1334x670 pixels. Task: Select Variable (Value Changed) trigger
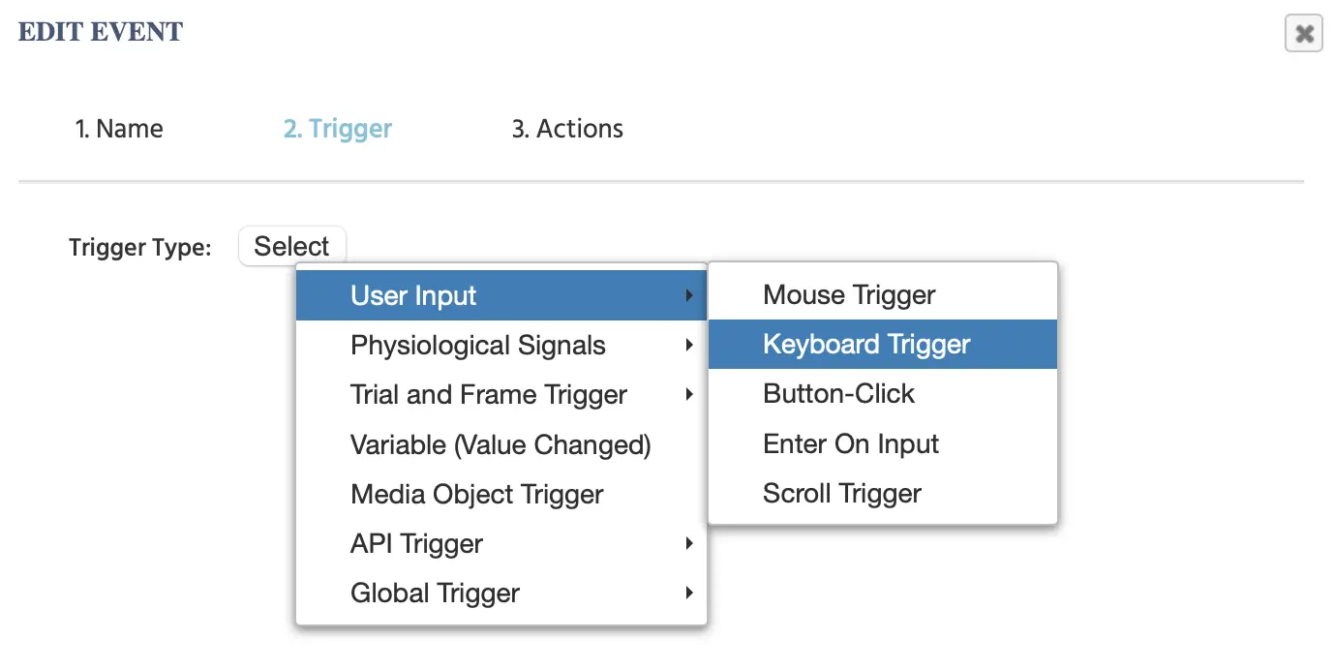click(501, 444)
